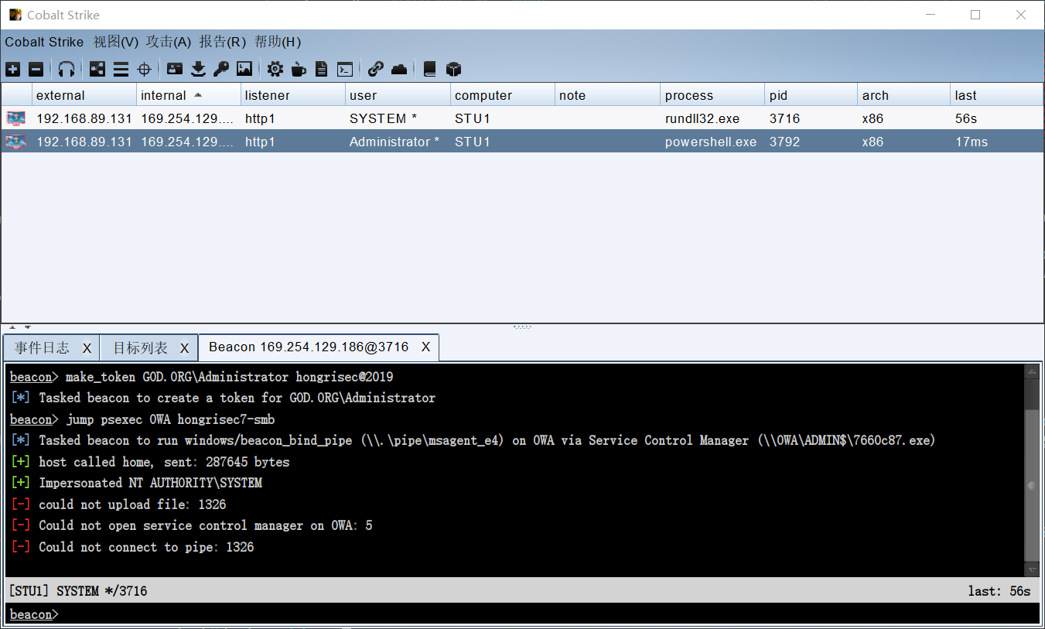Screen dimensions: 1045x629
Task: Open the 帮助(H) menu
Action: click(278, 42)
